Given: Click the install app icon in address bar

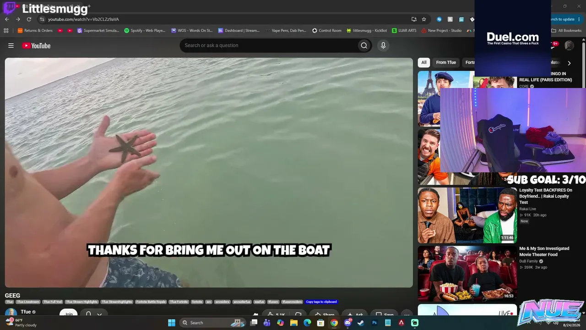Looking at the screenshot, I should (414, 19).
